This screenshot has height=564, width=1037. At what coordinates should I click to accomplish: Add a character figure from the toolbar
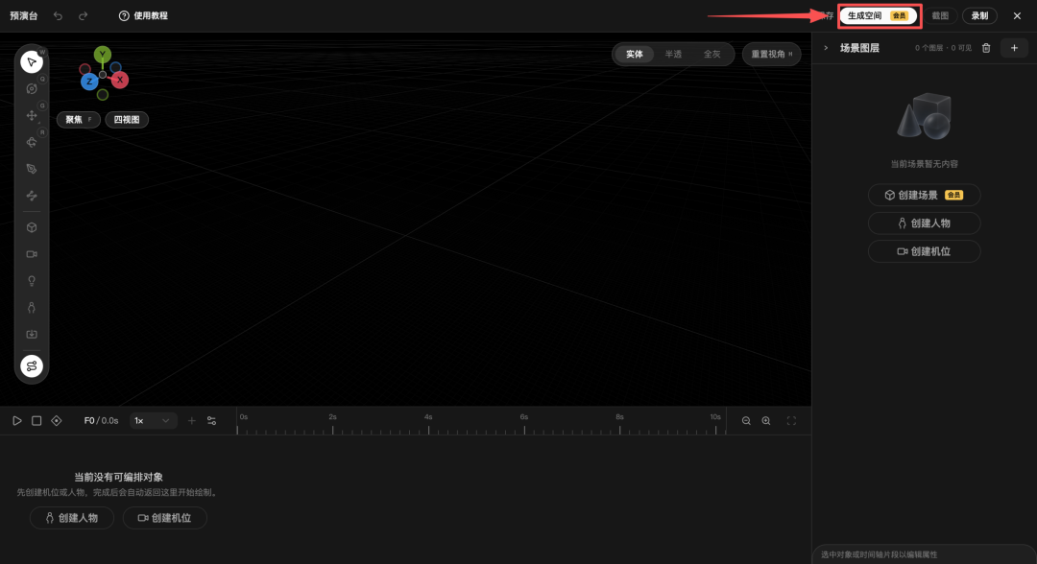pyautogui.click(x=31, y=308)
